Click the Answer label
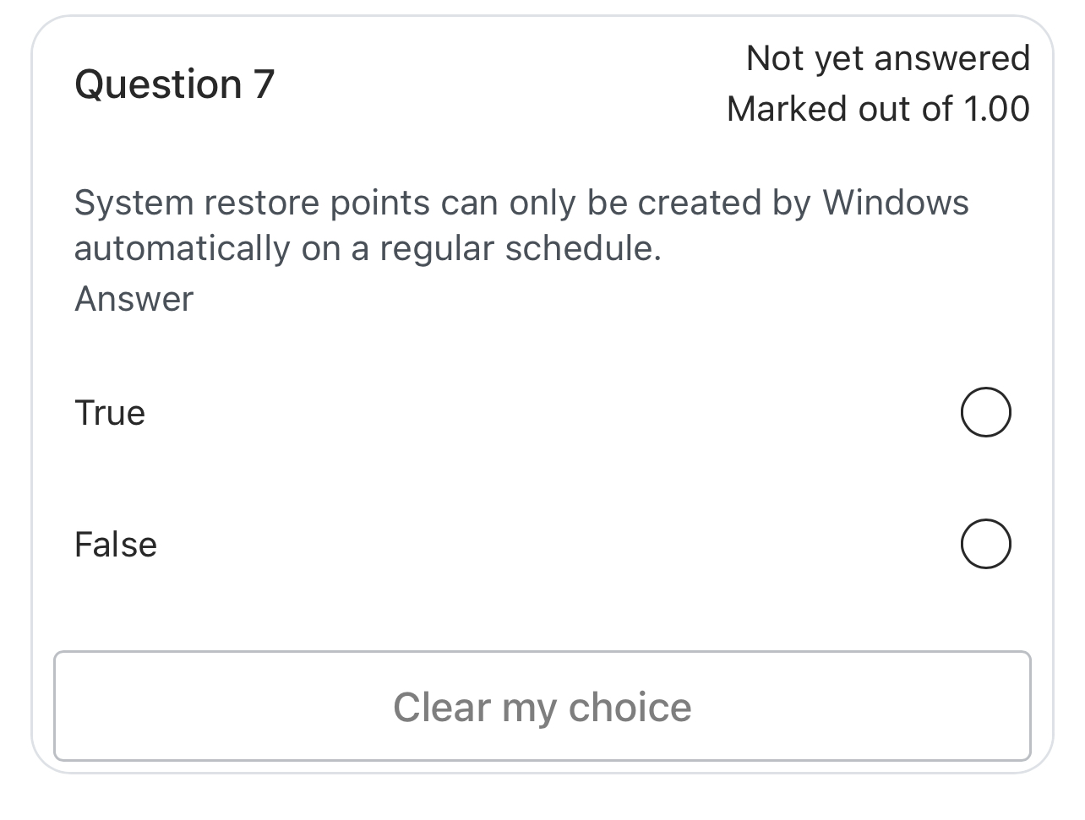This screenshot has height=820, width=1085. coord(134,298)
